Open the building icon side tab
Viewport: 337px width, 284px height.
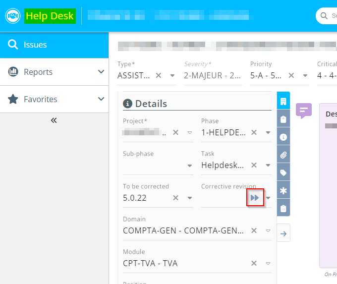pyautogui.click(x=283, y=101)
